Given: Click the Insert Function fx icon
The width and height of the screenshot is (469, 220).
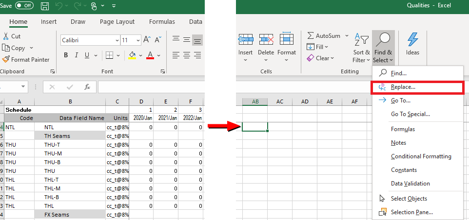Looking at the screenshot, I should [x=87, y=87].
